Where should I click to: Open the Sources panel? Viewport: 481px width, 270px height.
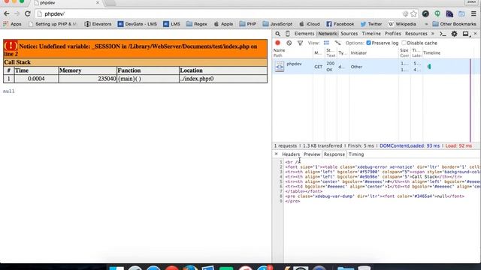[x=349, y=34]
